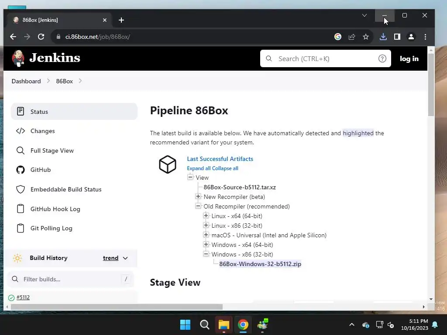Click the green success icon for build #5112

tap(11, 297)
